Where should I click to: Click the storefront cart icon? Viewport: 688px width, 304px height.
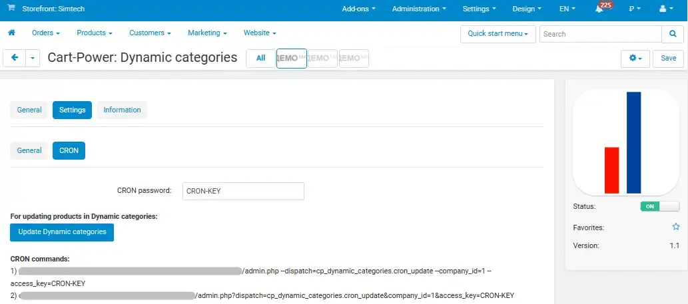coord(11,9)
